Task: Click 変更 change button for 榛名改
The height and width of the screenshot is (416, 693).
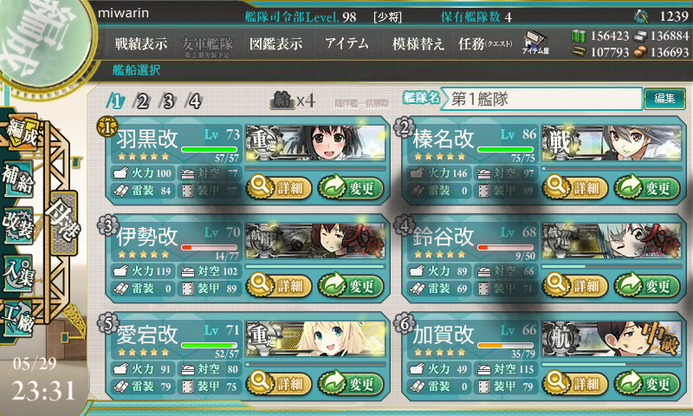Action: tap(647, 187)
